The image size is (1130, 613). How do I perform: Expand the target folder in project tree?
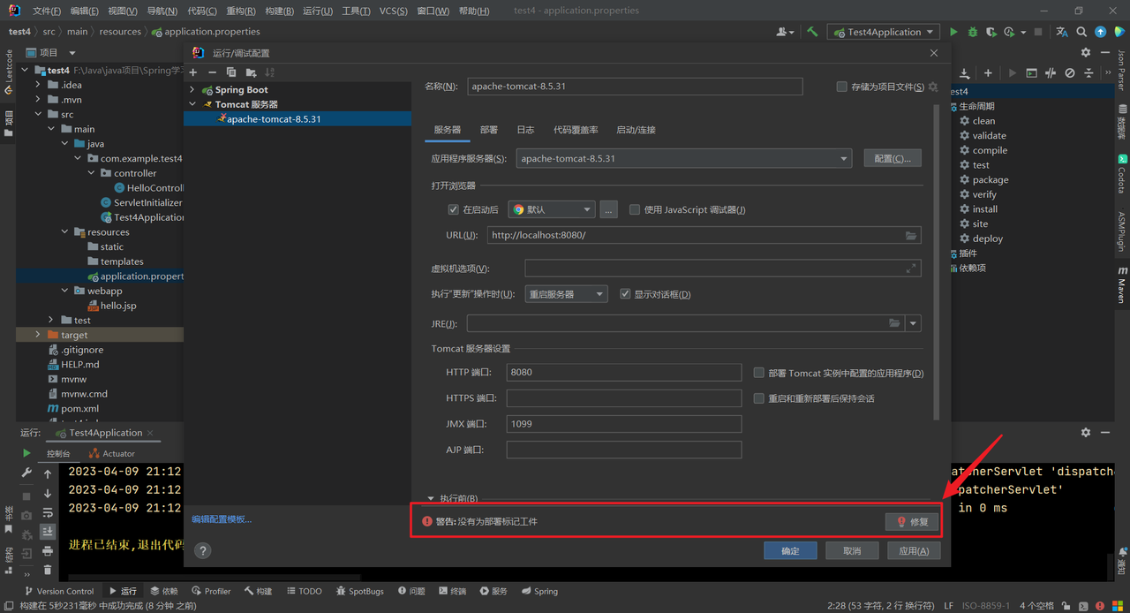38,336
